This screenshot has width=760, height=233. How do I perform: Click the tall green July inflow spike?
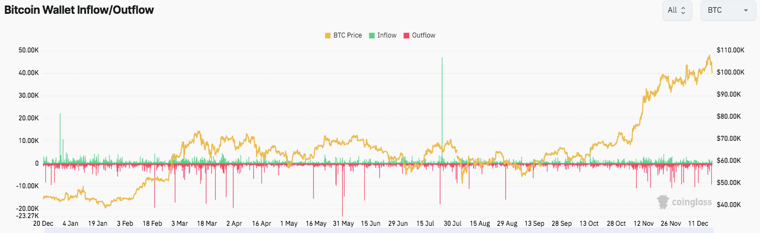point(442,110)
